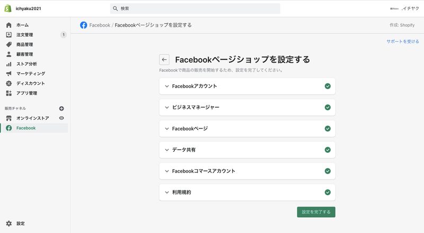Viewport: 424px width, 233px height.
Task: Click the 設定 gear icon
Action: [x=8, y=223]
